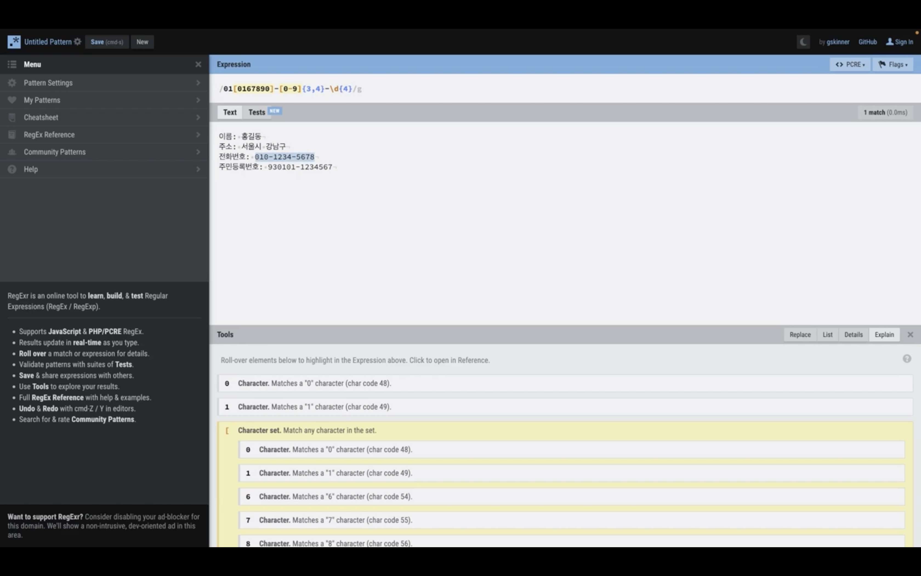921x576 pixels.
Task: Click the Save button
Action: (107, 42)
